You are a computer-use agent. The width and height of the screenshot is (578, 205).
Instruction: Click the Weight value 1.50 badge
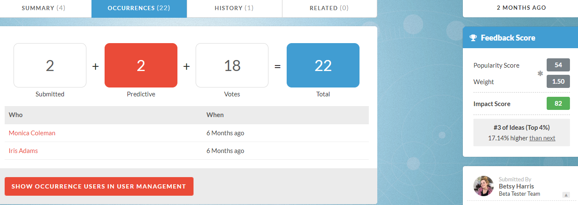click(x=558, y=82)
